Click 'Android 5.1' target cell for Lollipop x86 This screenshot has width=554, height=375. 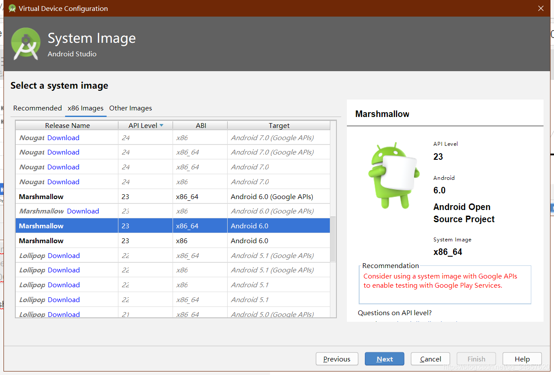tap(279, 285)
